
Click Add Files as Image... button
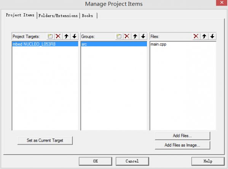click(182, 145)
